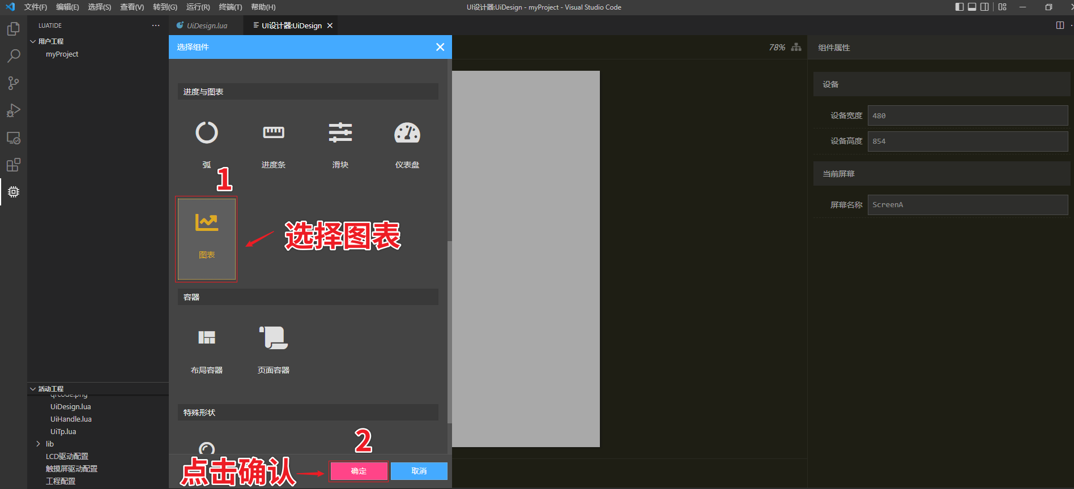Image resolution: width=1074 pixels, height=489 pixels.
Task: Open the Source Control activity bar icon
Action: coord(14,83)
